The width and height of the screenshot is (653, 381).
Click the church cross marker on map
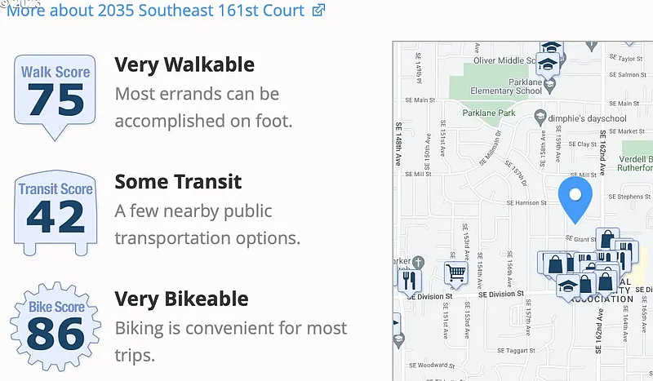(x=419, y=263)
